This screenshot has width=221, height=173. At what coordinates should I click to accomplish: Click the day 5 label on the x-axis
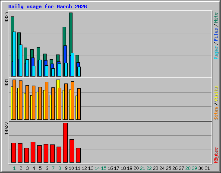pyautogui.click(x=40, y=168)
